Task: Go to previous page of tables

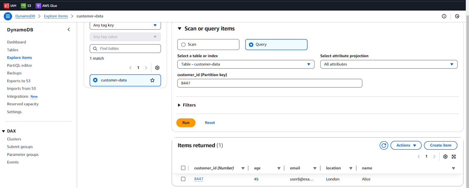Action: click(x=130, y=68)
